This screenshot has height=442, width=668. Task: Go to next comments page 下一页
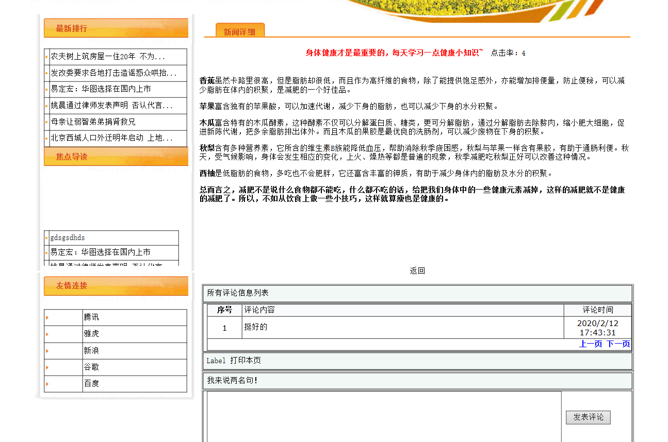(618, 344)
